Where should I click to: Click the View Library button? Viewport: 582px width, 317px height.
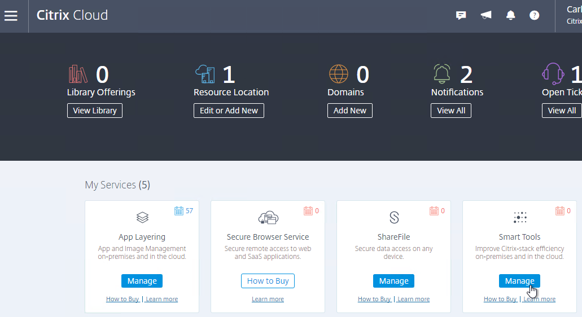[95, 111]
